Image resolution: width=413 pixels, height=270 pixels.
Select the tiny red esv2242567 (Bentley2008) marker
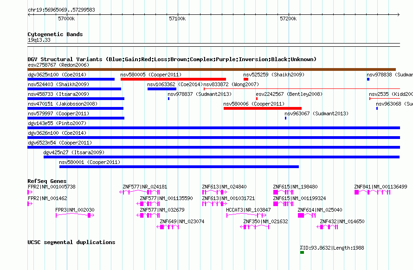pyautogui.click(x=257, y=99)
